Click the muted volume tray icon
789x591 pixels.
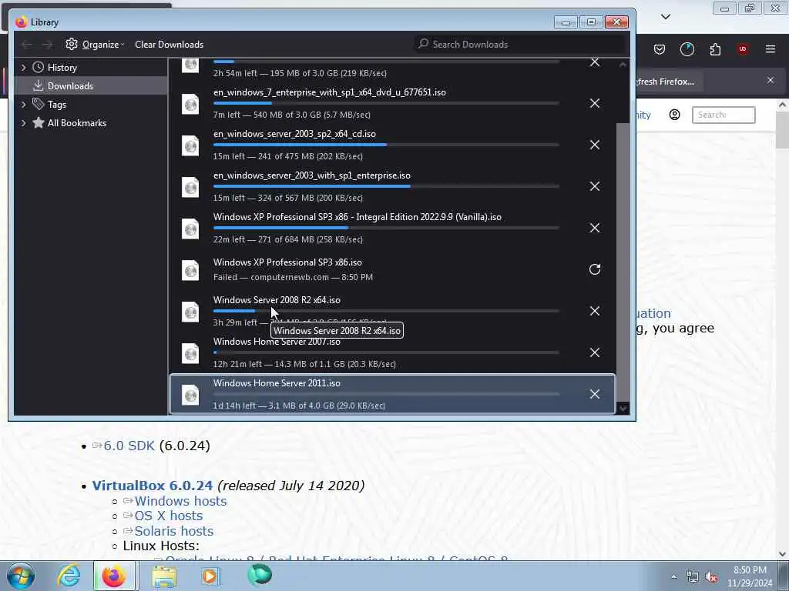click(x=711, y=577)
